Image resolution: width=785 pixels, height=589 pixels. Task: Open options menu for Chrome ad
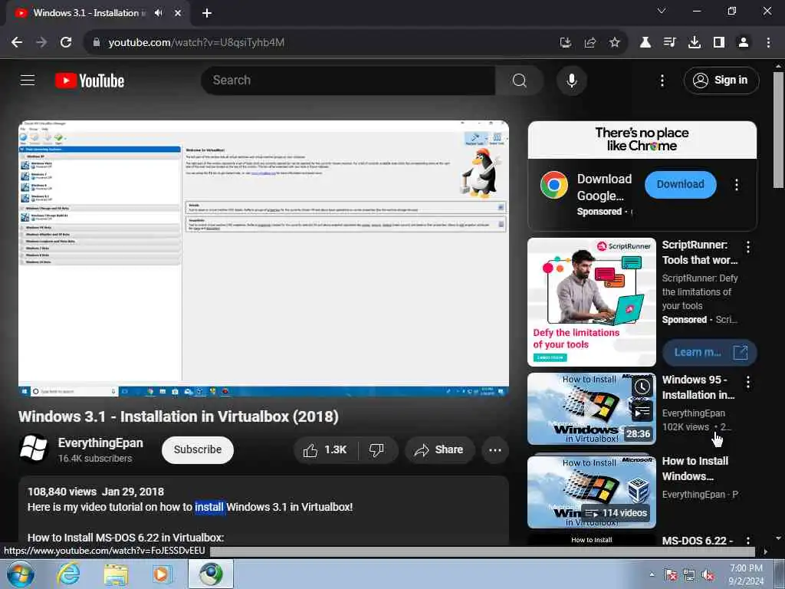[737, 185]
